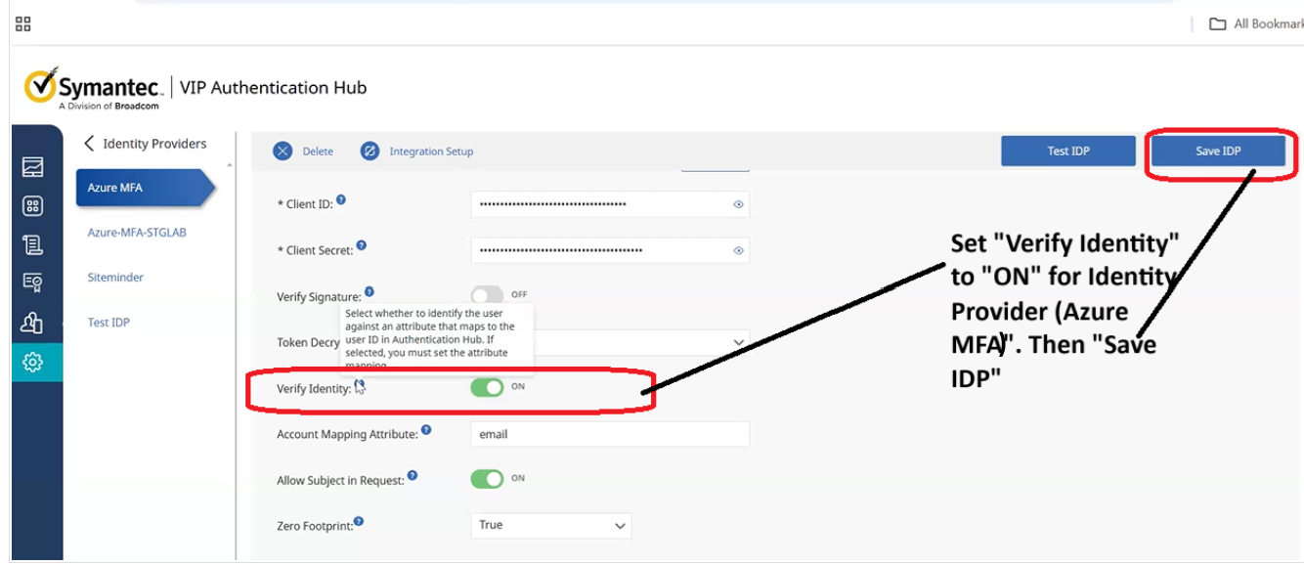Open the certificate icon in sidebar
1304x565 pixels.
[x=32, y=283]
